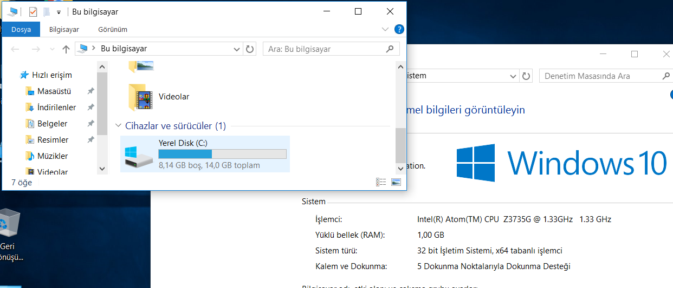Open the Dosya ribbon tab
The width and height of the screenshot is (673, 288).
coord(21,29)
